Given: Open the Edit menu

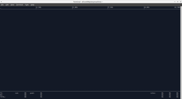Looking at the screenshot, I should click(7, 5).
